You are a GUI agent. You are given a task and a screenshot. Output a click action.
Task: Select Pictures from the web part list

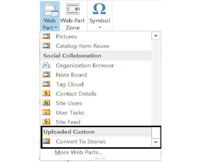click(x=96, y=36)
